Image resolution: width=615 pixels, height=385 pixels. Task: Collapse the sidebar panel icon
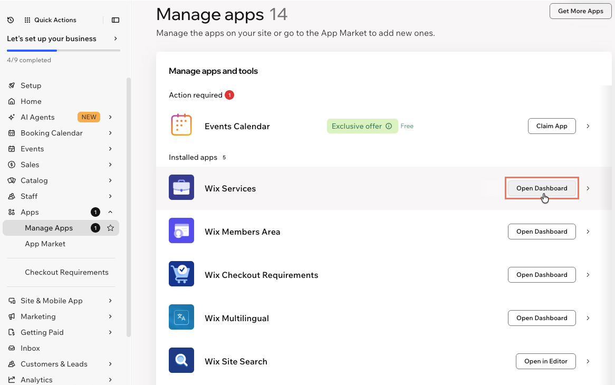(x=116, y=20)
